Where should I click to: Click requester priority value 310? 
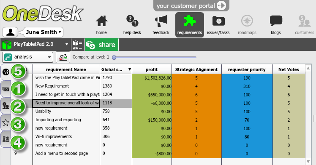[x=247, y=86]
